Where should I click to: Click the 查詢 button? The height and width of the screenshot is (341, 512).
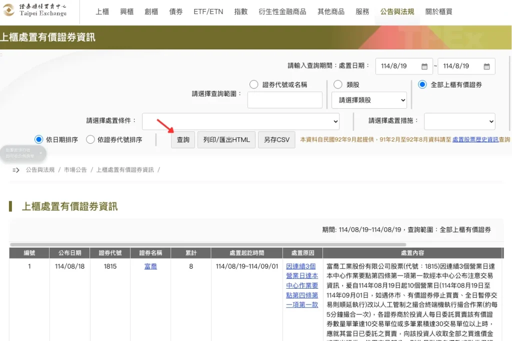point(183,140)
